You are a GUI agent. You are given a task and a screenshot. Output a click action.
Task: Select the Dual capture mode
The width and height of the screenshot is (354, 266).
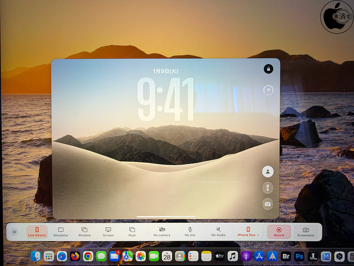[x=132, y=232]
